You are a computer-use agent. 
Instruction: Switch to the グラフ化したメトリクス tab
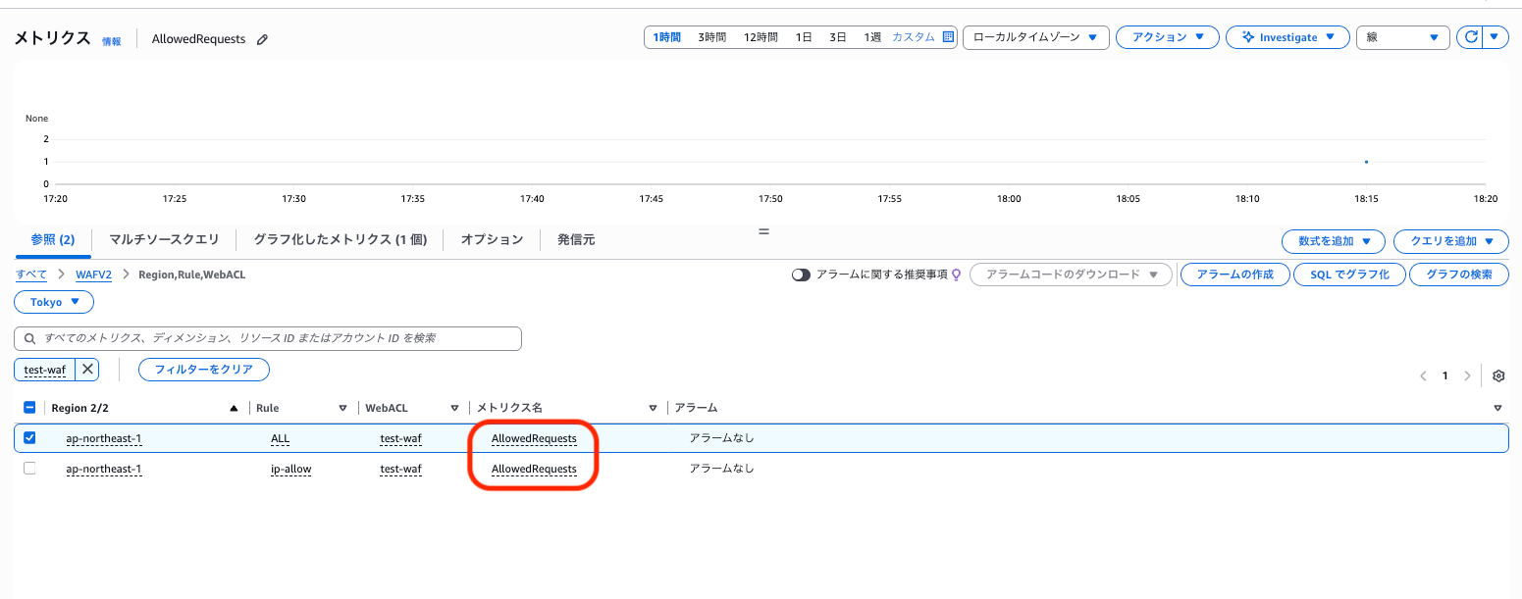(x=340, y=239)
